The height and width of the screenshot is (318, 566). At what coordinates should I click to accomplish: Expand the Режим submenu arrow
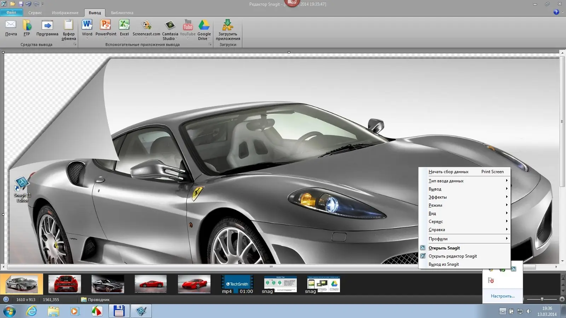click(x=507, y=205)
